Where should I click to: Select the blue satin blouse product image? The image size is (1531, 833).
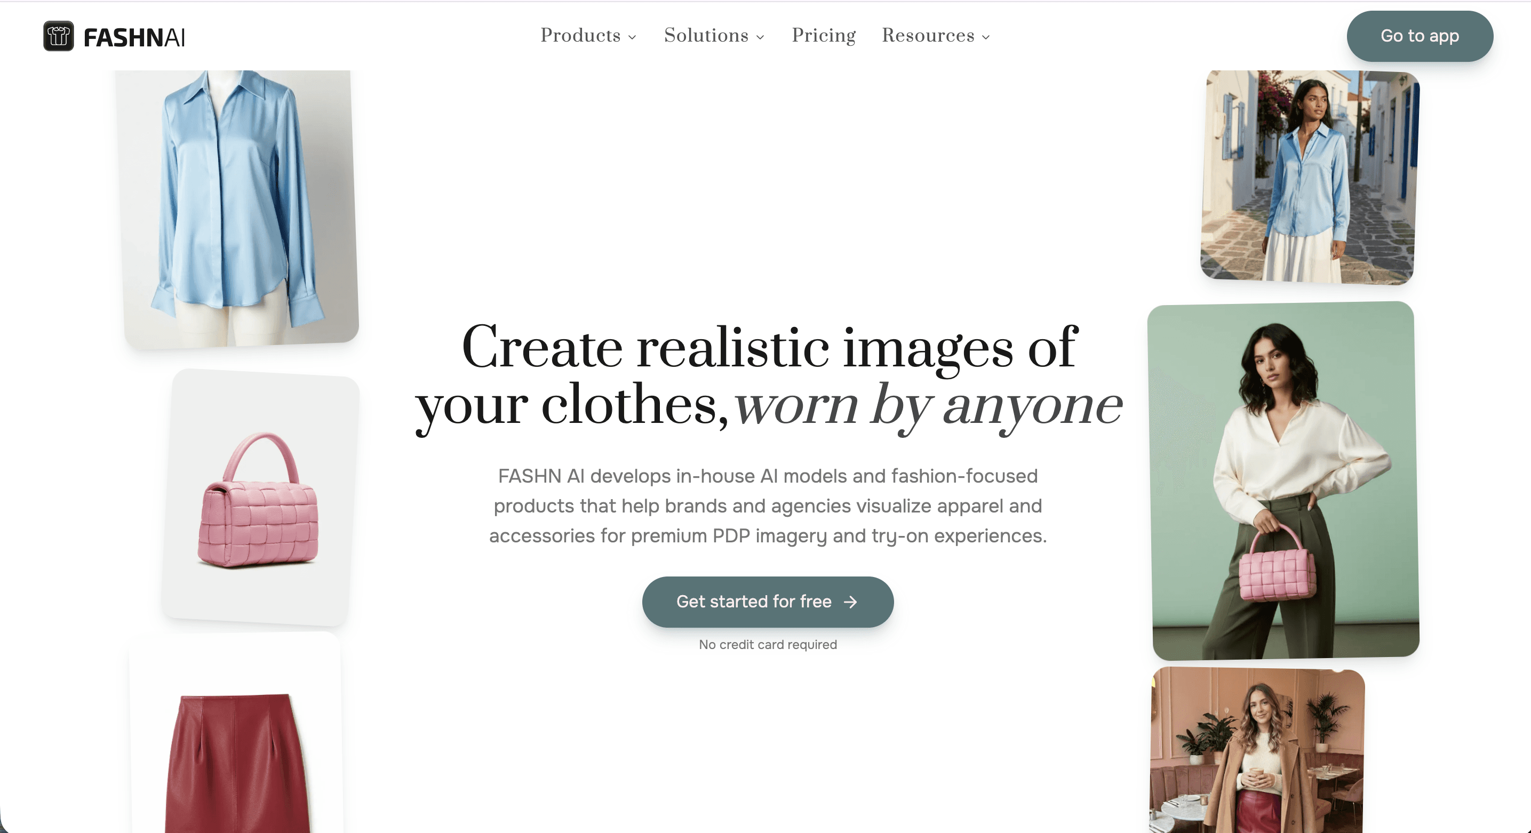[x=238, y=208]
